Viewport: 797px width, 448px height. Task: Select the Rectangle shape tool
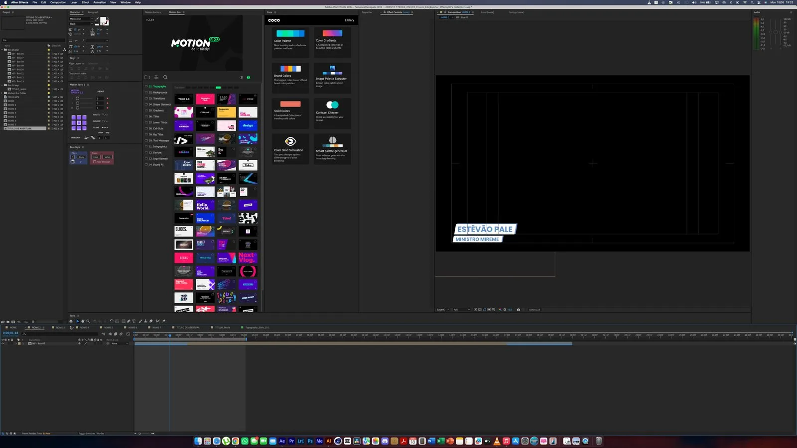coord(123,321)
